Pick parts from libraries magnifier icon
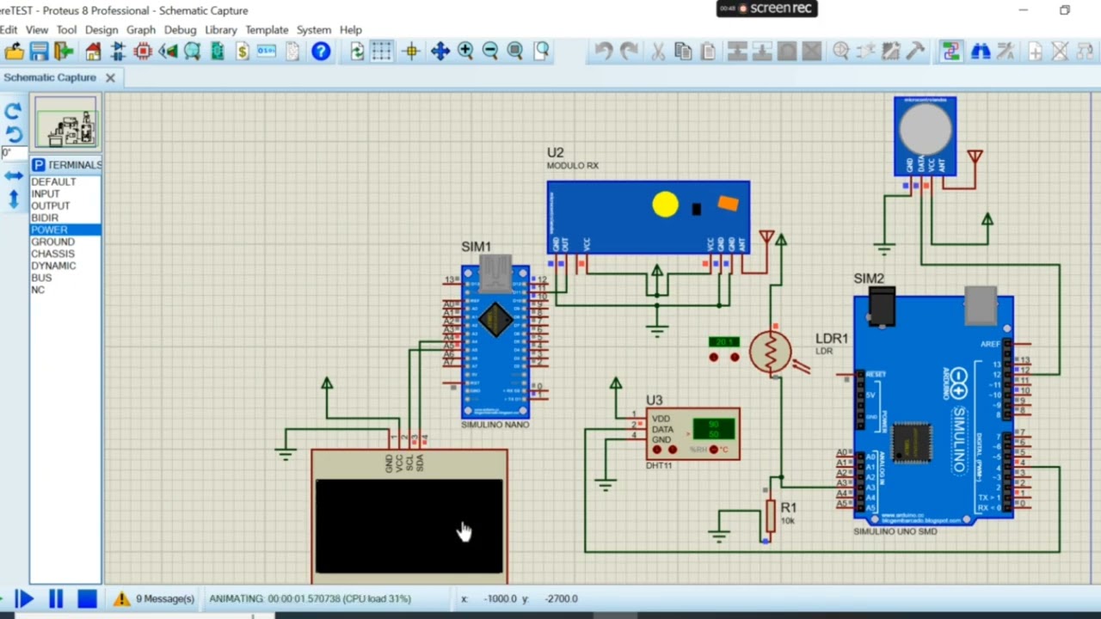Screen dimensions: 1101x619 (x=841, y=52)
